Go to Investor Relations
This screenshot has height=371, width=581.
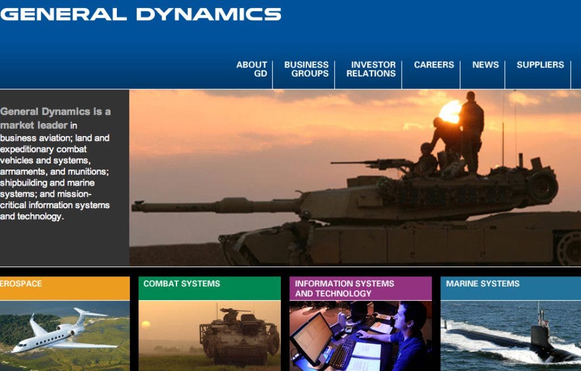click(371, 69)
